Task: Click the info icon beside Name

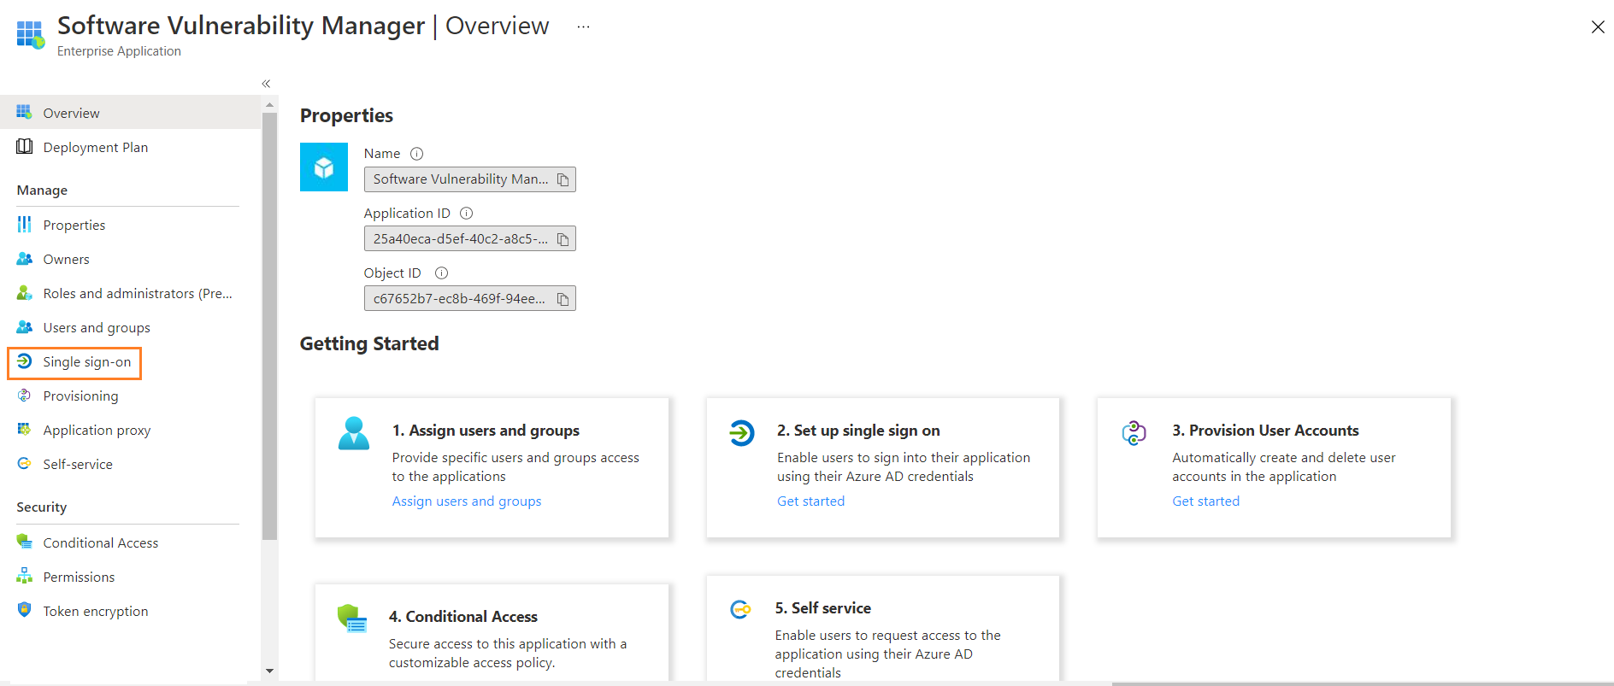Action: tap(416, 154)
